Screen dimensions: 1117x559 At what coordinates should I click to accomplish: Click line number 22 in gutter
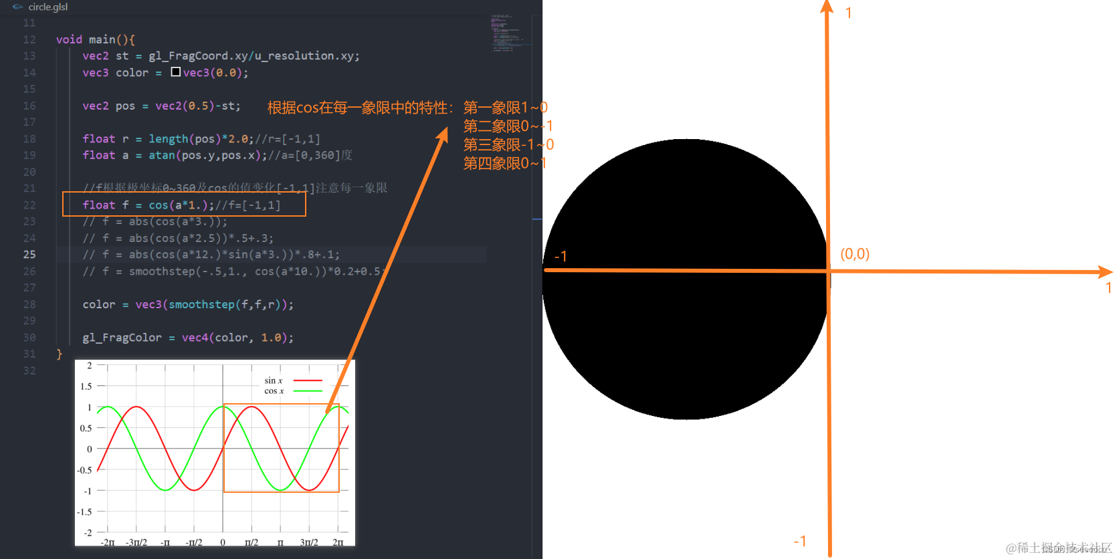[29, 205]
